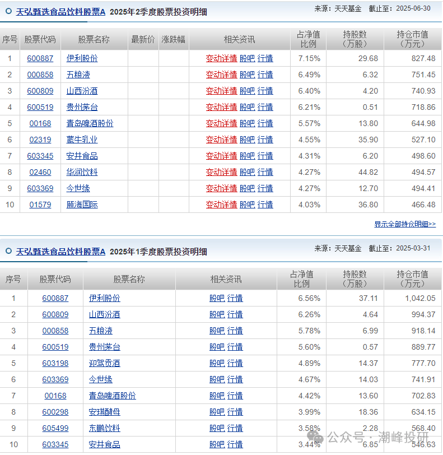Open 东鹏饮料 stock name link
Viewport: 443px width, 455px height.
[x=104, y=428]
